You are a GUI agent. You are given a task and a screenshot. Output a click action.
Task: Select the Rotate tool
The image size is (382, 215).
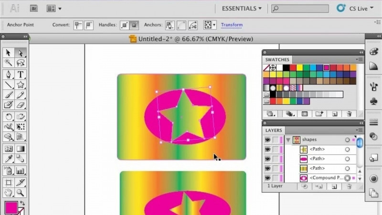[8, 117]
